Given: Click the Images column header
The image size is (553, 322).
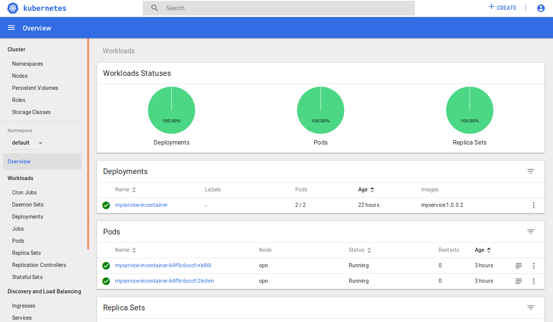Looking at the screenshot, I should point(430,190).
